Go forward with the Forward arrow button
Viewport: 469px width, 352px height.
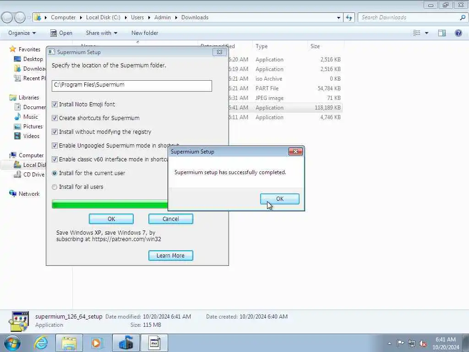tap(20, 17)
